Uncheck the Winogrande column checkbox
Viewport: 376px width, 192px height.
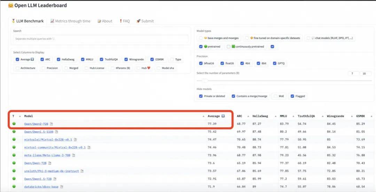[x=126, y=59]
